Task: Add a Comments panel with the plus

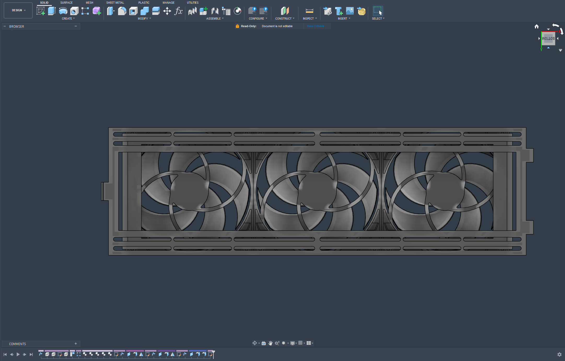Action: [x=76, y=344]
